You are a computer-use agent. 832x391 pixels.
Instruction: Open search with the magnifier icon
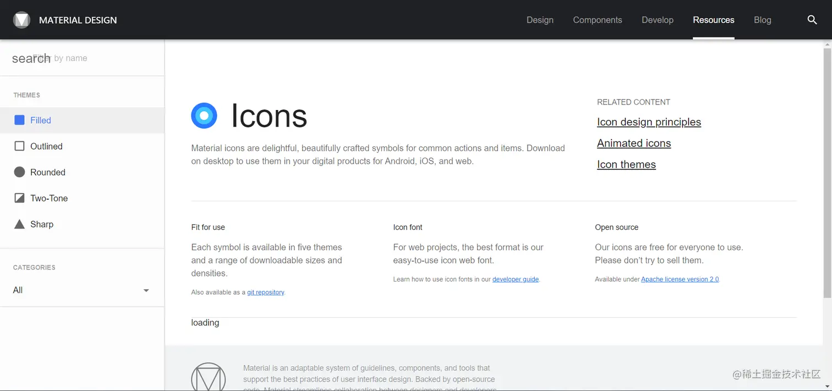tap(812, 20)
